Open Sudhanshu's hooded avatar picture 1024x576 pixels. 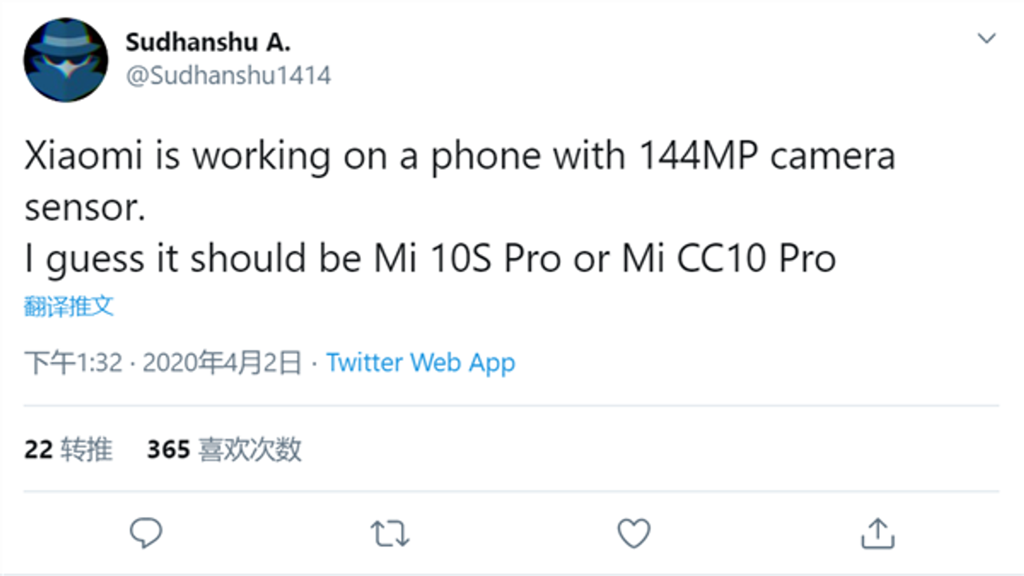tap(66, 60)
